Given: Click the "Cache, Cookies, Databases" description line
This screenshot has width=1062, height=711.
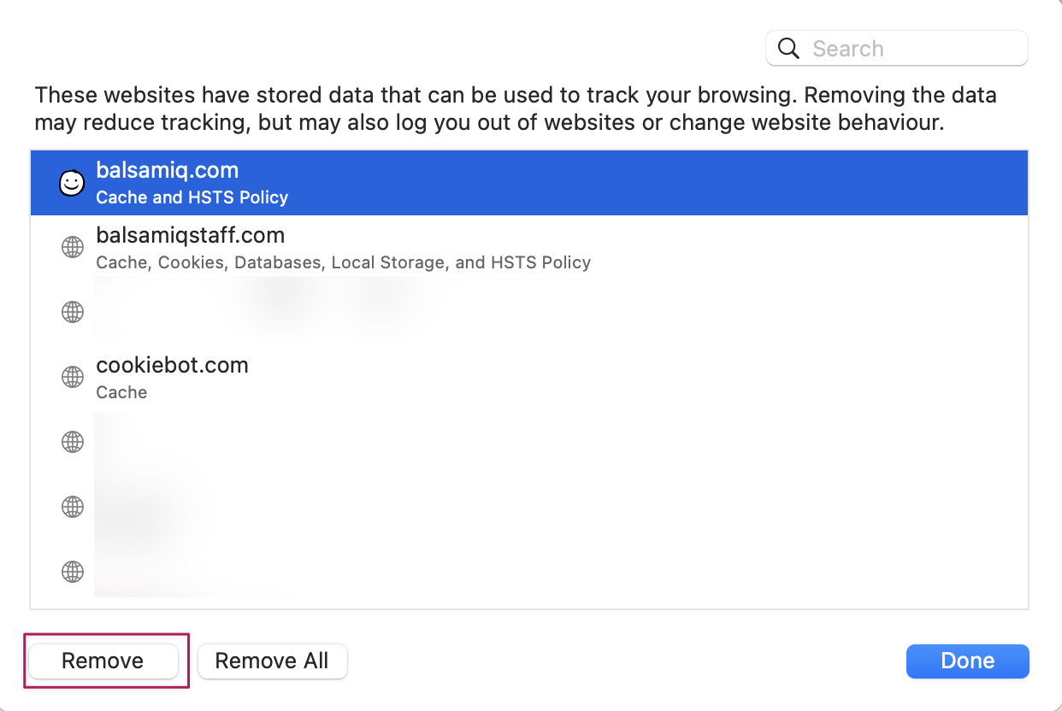Looking at the screenshot, I should pyautogui.click(x=343, y=262).
